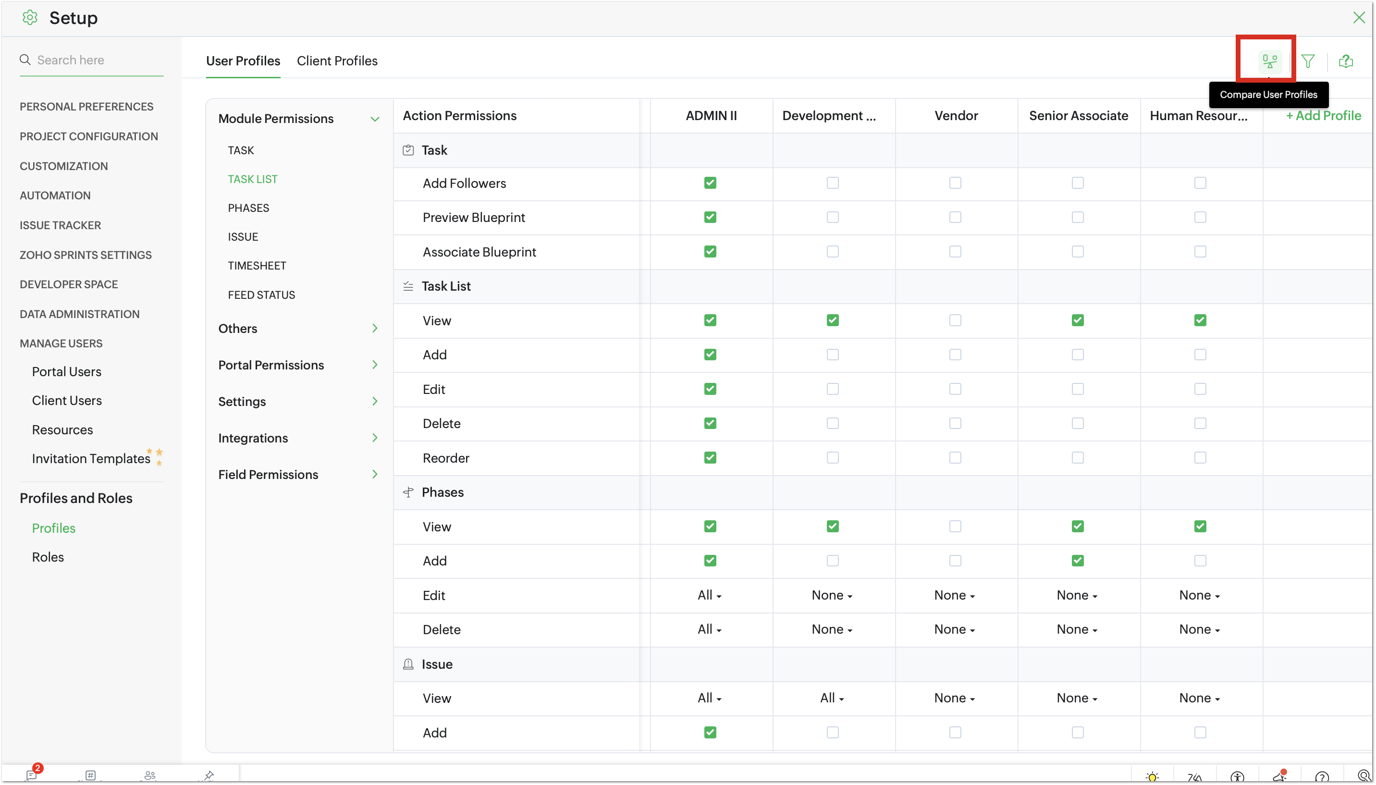Uncheck Add Followers permission for ADMIN II

(x=709, y=183)
